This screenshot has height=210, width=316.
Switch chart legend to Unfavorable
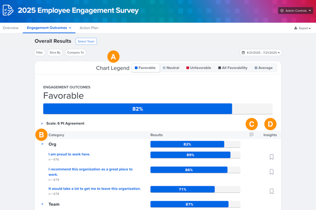(x=199, y=68)
